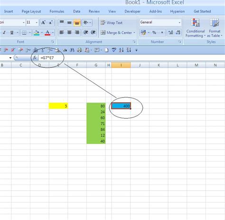
Task: Open the Underline style dropdown arrow
Action: [x=17, y=33]
